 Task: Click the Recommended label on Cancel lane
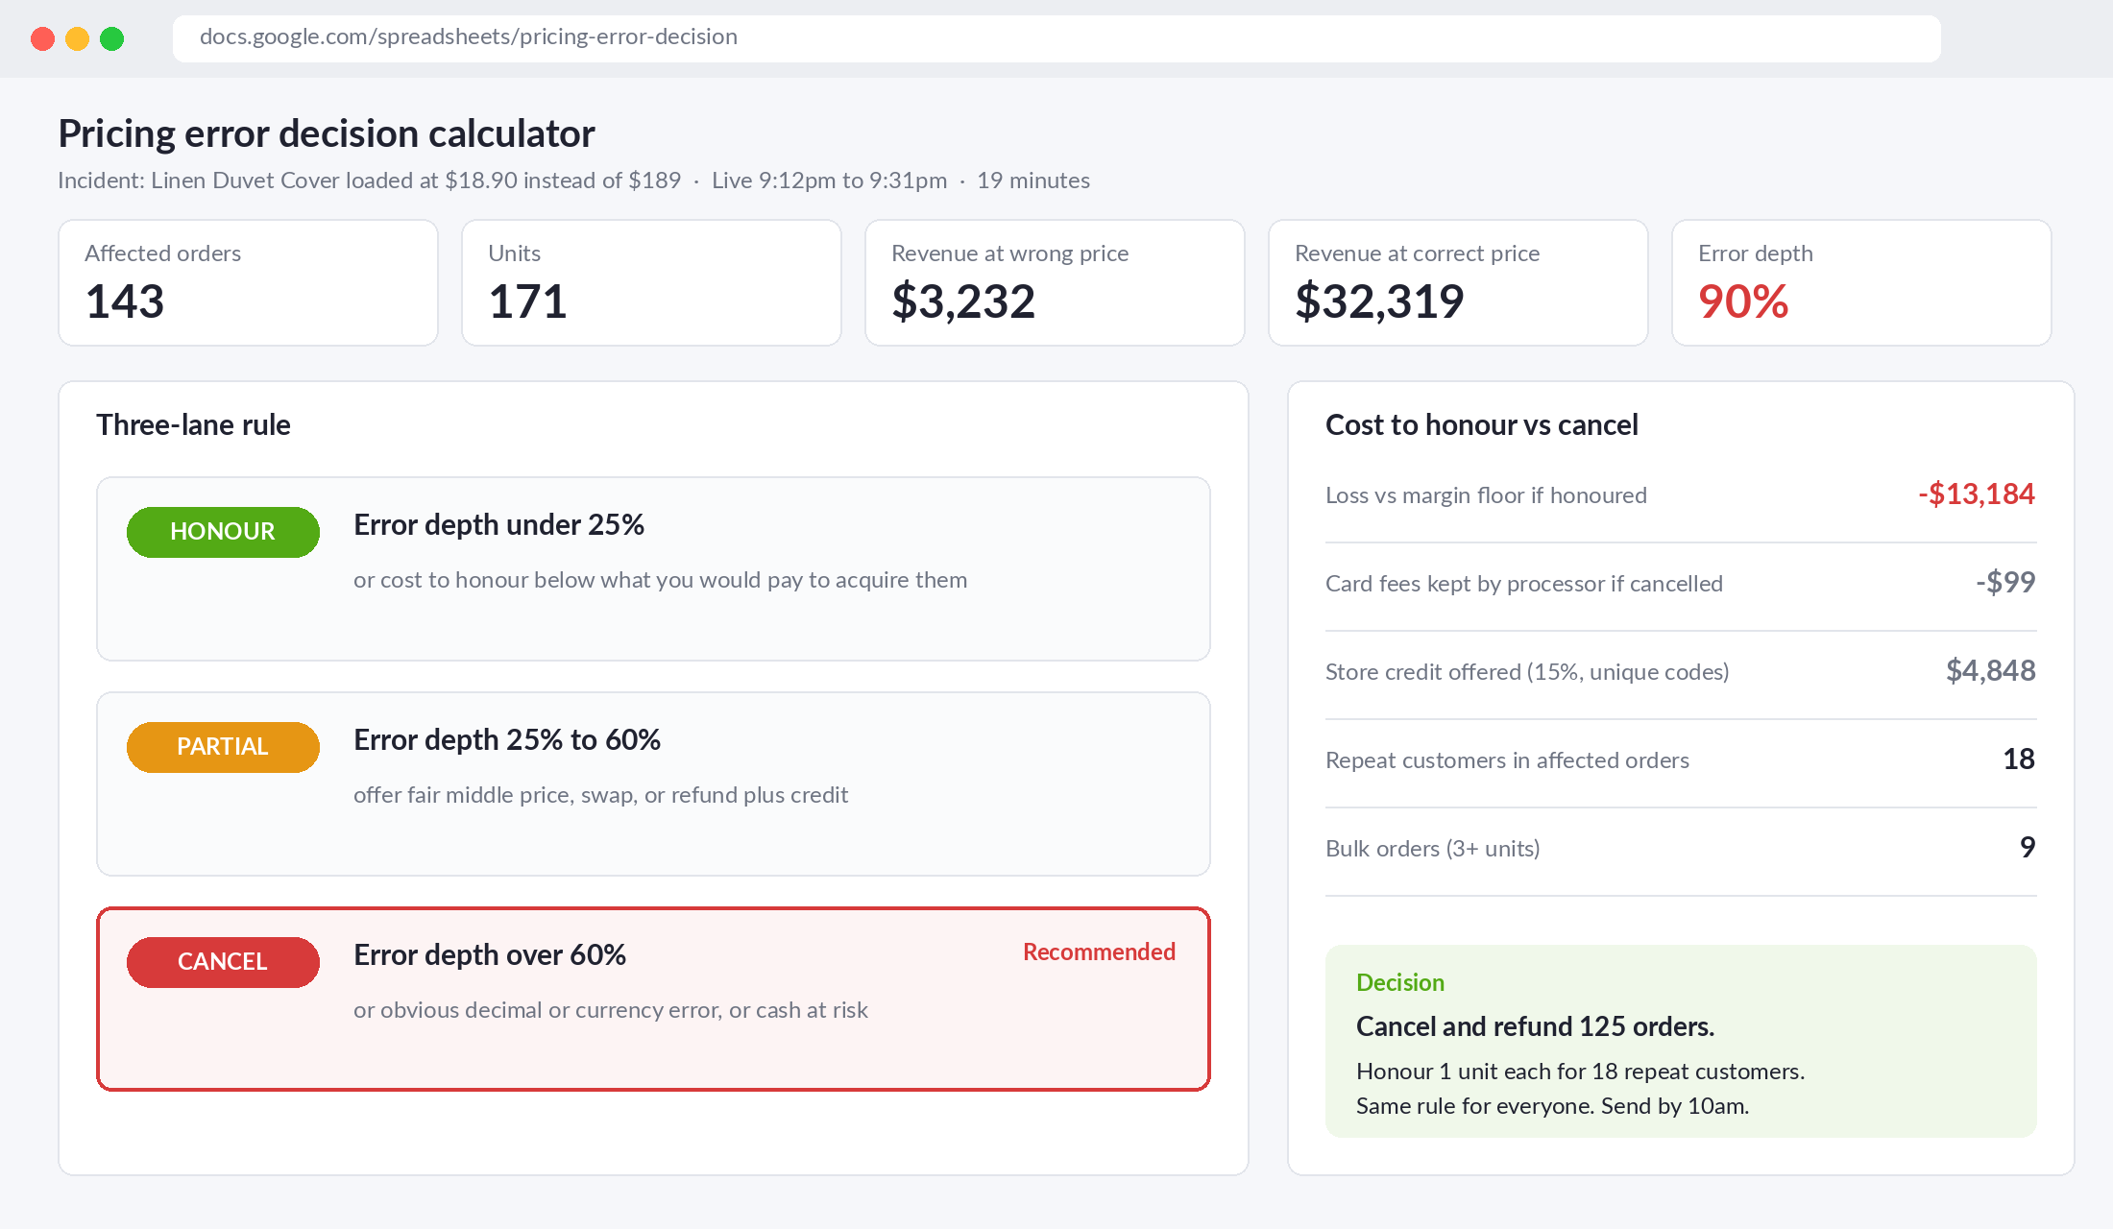coord(1099,952)
